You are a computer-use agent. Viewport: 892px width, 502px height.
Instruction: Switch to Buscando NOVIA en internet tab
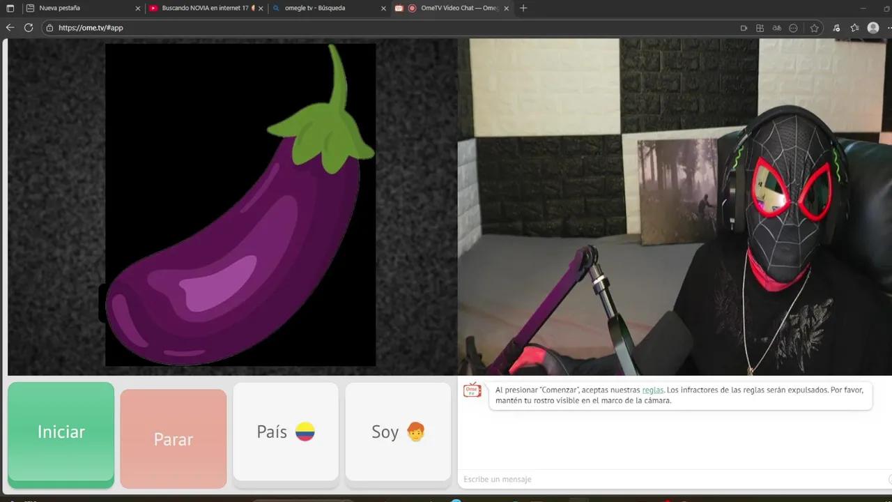(x=206, y=8)
